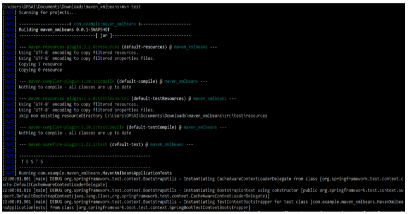Click 'maven-compiler-plugin:3.10.1:testCompile' plugin text

(76, 128)
